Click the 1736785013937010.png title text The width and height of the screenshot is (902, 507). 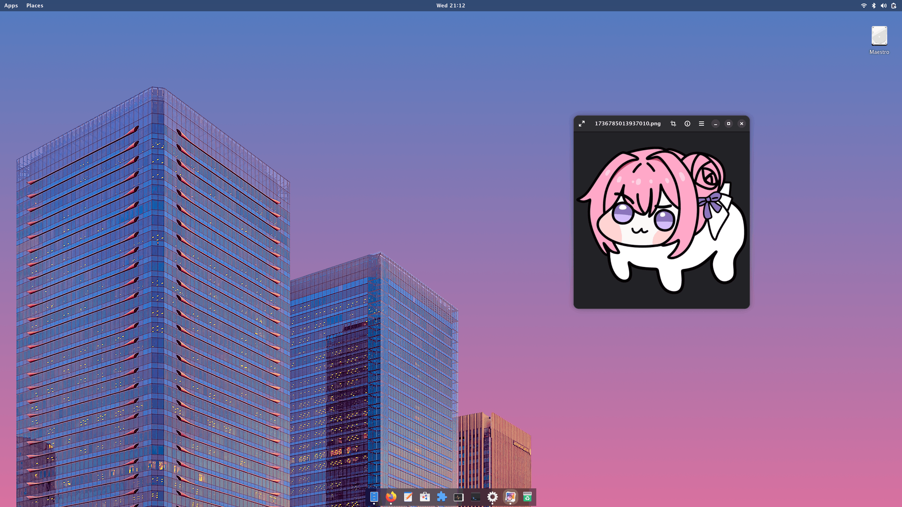point(628,124)
